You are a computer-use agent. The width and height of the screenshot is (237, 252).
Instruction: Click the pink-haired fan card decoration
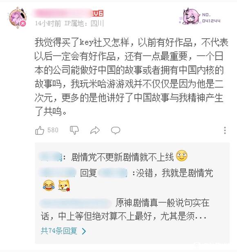click(x=190, y=16)
